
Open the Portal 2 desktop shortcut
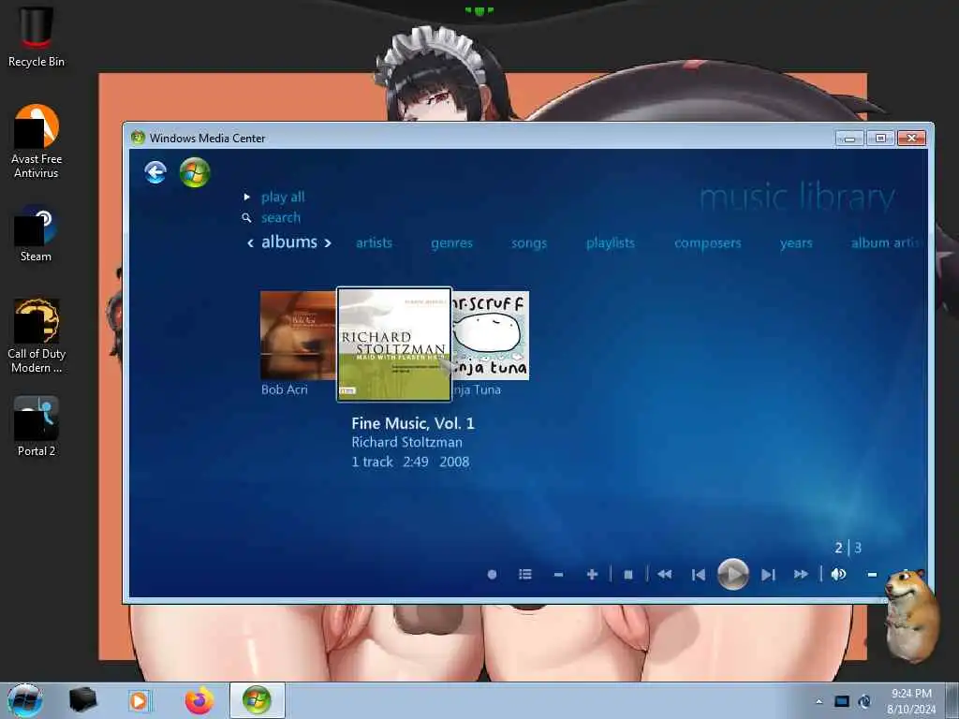pyautogui.click(x=37, y=426)
